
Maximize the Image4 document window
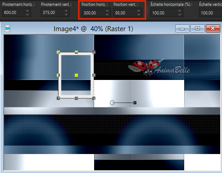pyautogui.click(x=197, y=28)
